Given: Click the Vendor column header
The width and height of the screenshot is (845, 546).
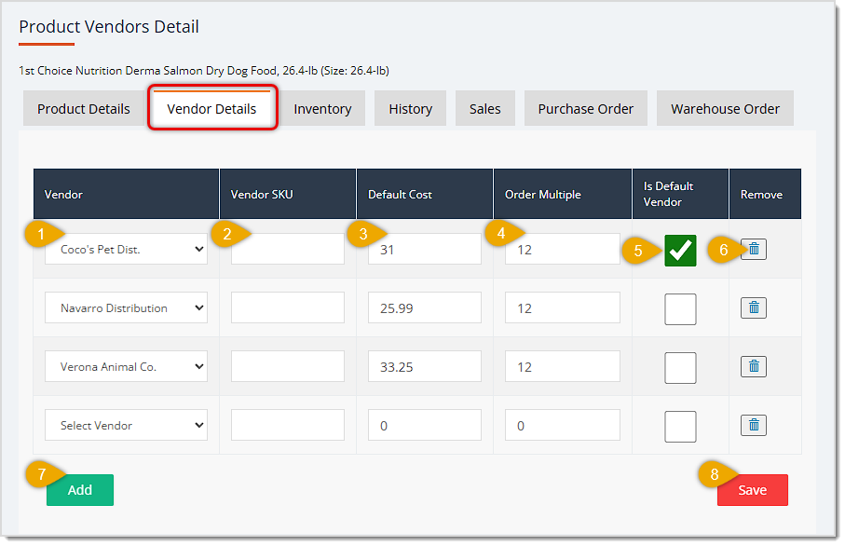Looking at the screenshot, I should click(126, 194).
